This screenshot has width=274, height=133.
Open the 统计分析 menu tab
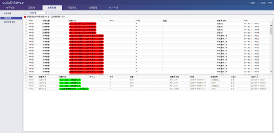[114, 8]
